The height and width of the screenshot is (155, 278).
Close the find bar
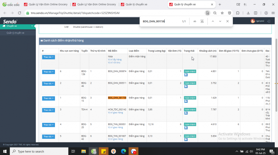pyautogui.click(x=227, y=21)
